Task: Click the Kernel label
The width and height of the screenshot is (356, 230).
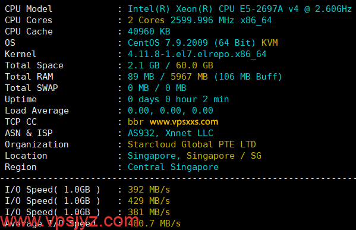Action: click(x=21, y=54)
